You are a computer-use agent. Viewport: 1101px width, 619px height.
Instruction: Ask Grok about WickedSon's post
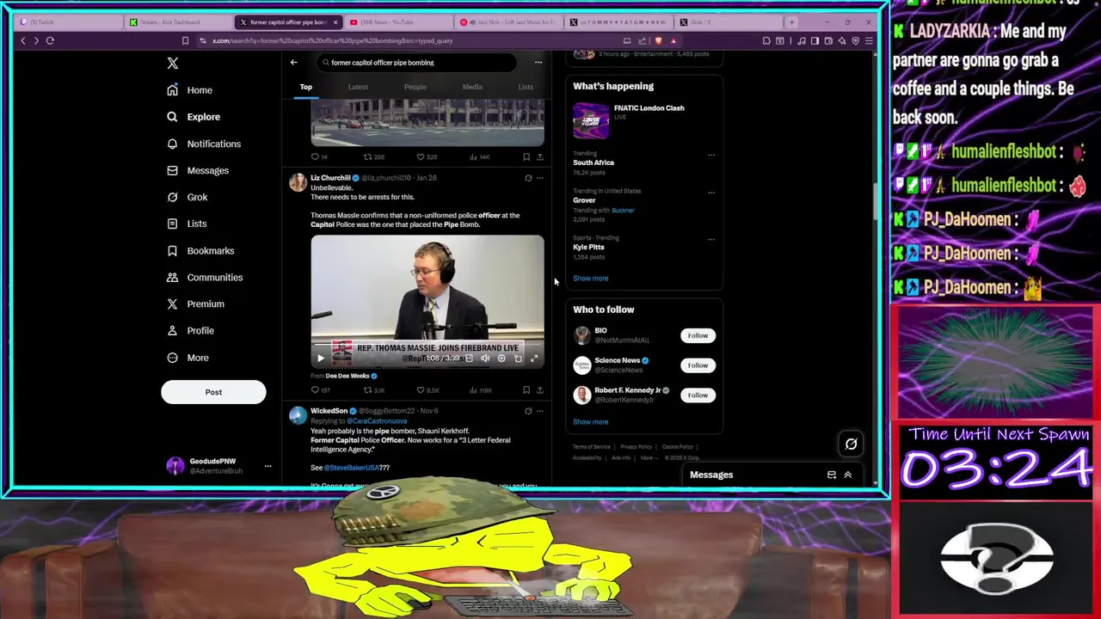pyautogui.click(x=528, y=411)
